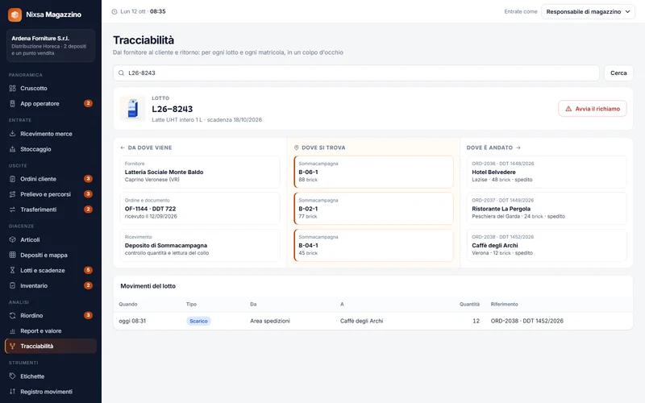
Task: Go to Ricevimento merce section
Action: pos(51,134)
